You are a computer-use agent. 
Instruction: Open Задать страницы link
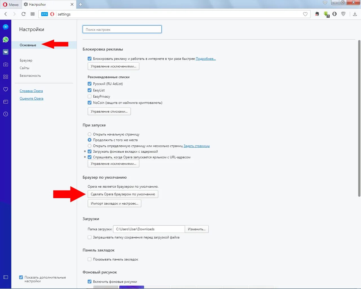197,146
